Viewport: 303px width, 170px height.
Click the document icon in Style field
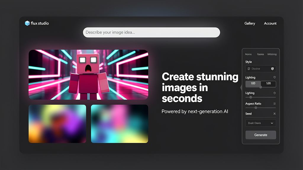pos(249,68)
